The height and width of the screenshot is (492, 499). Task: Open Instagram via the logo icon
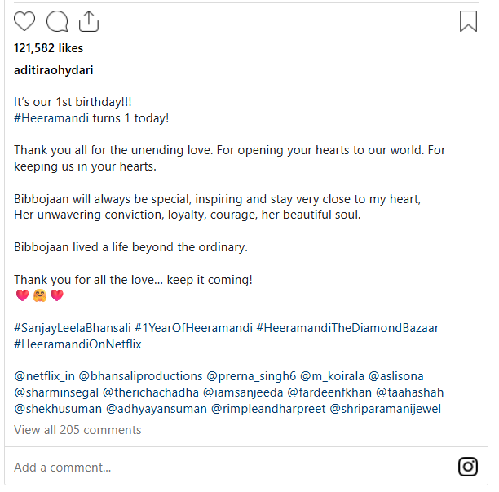[468, 467]
